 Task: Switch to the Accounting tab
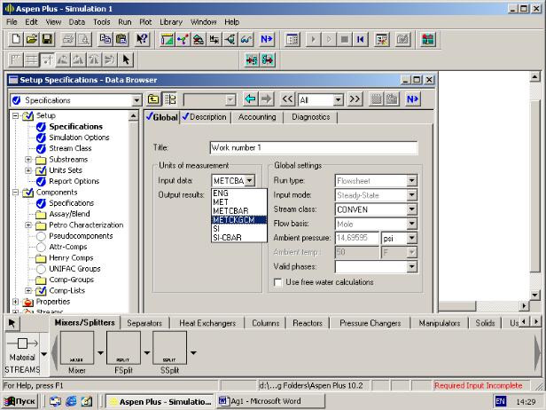[x=257, y=117]
